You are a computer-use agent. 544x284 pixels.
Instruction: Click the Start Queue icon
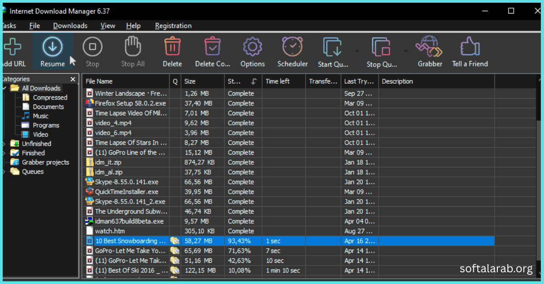pos(333,47)
